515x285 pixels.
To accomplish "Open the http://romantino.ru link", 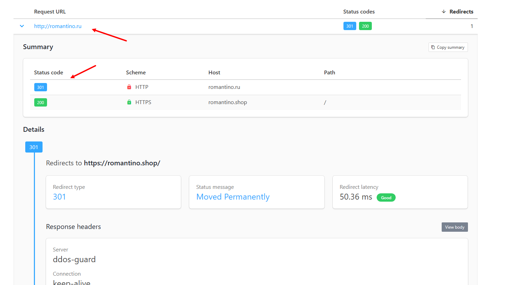I will 58,26.
